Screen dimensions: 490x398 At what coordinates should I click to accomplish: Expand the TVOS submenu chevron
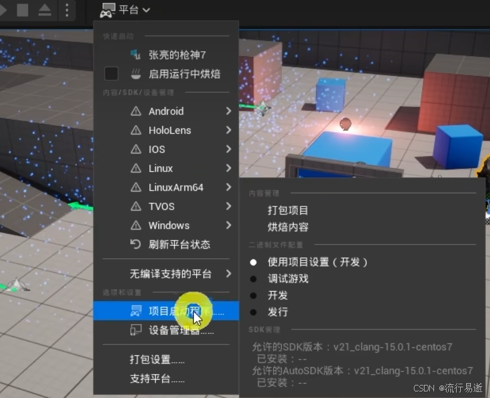tap(228, 206)
